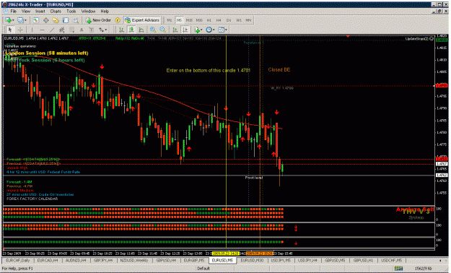
Task: Click the orange time axis marker label
Action: tap(260, 253)
